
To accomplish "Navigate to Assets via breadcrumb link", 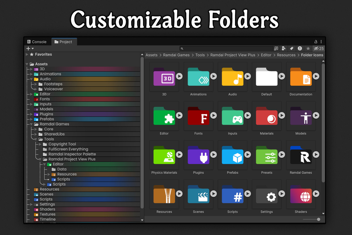I will pyautogui.click(x=152, y=55).
